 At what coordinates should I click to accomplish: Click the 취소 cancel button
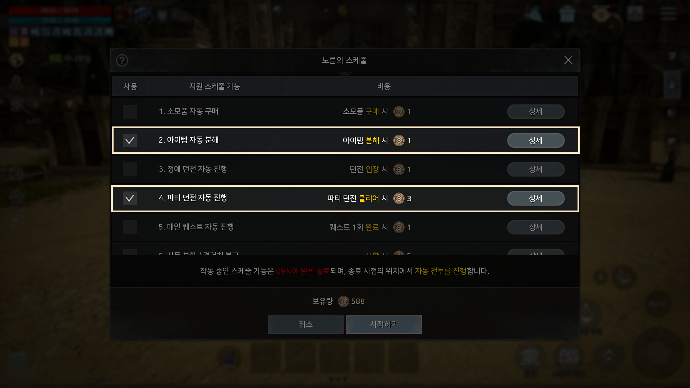(x=305, y=324)
